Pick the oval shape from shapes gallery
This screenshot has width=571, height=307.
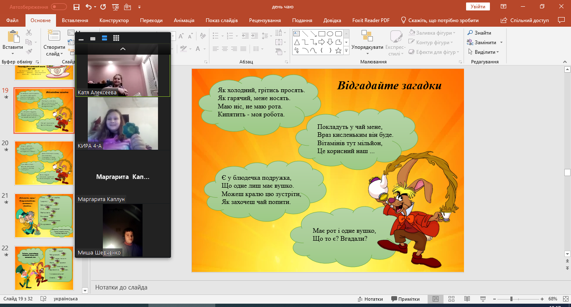(x=330, y=34)
